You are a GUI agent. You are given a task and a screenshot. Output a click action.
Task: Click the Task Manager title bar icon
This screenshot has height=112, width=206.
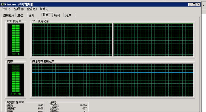3,4
